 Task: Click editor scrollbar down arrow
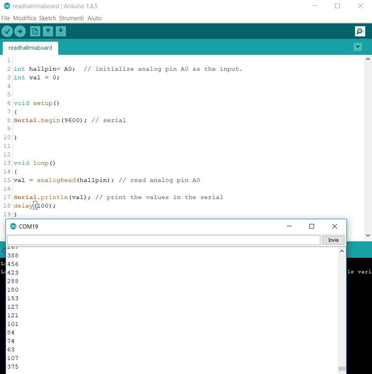pos(368,235)
